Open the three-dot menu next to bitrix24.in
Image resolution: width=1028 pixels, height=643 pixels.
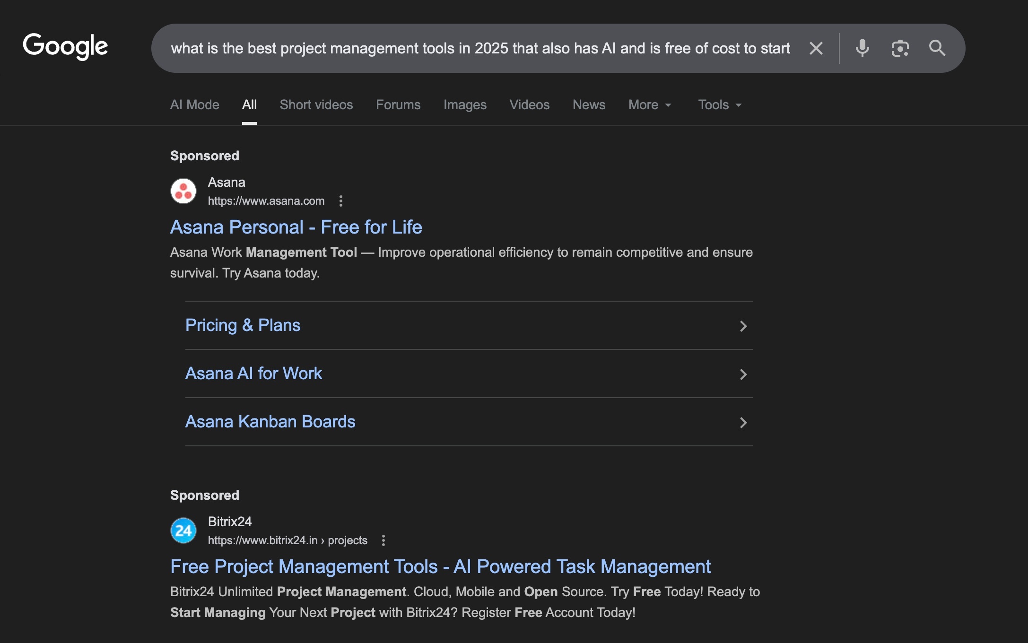tap(383, 540)
